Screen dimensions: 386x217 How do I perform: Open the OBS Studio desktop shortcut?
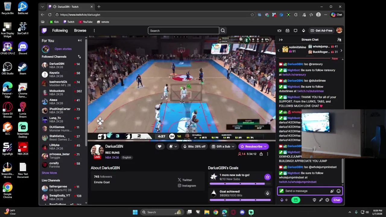click(8, 68)
